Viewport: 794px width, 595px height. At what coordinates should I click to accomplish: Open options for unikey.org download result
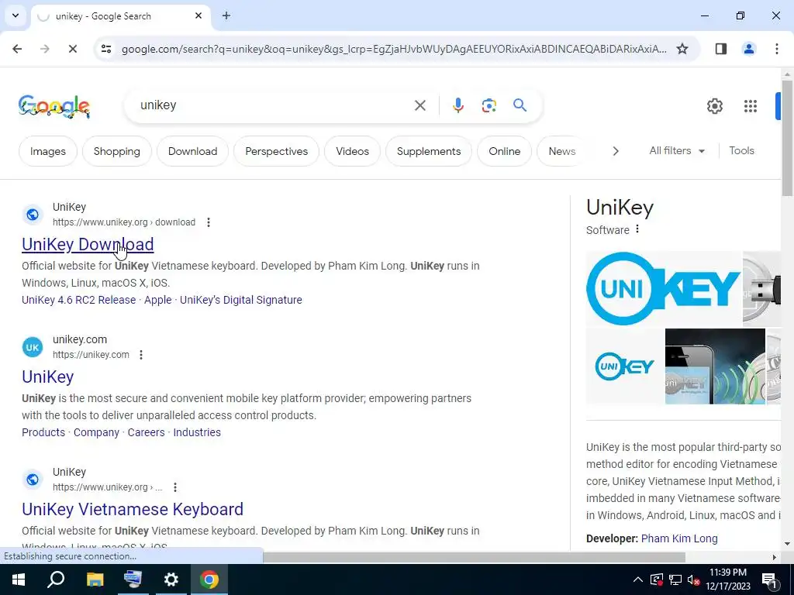(x=208, y=222)
